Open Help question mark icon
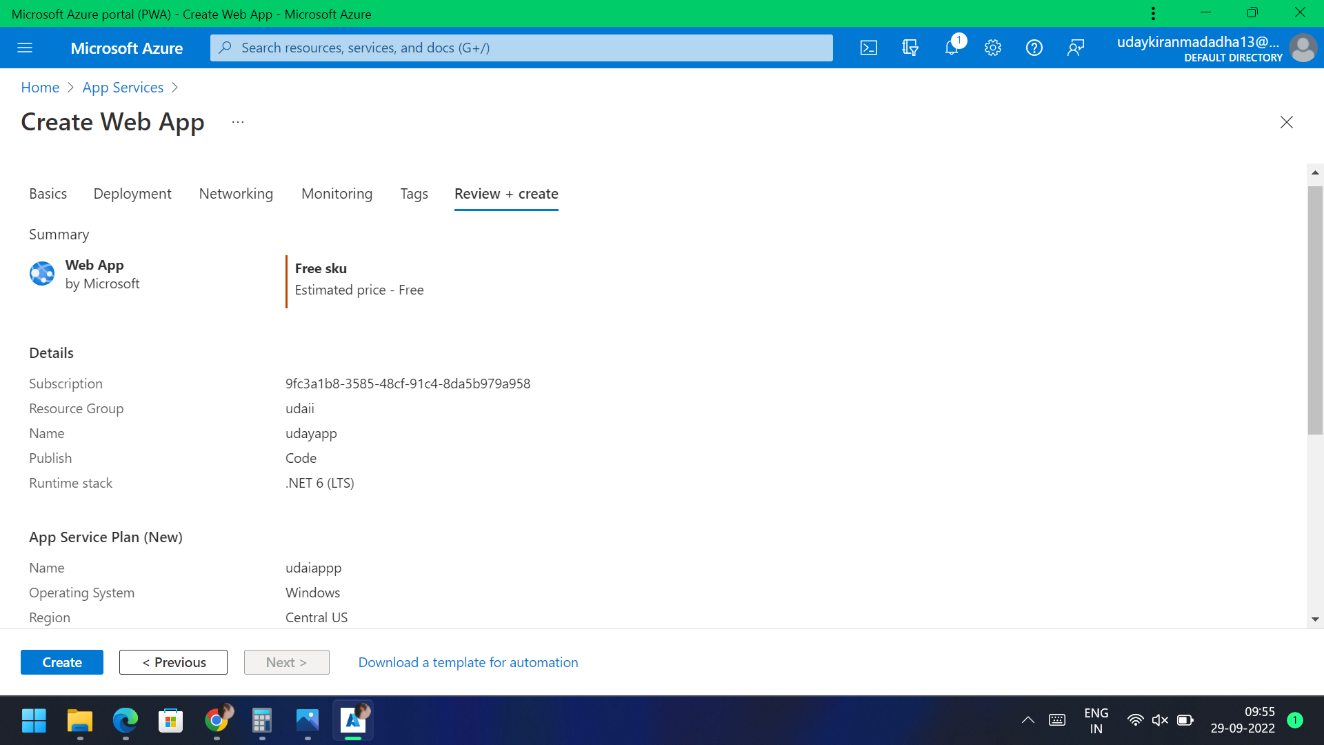The width and height of the screenshot is (1324, 745). tap(1034, 48)
